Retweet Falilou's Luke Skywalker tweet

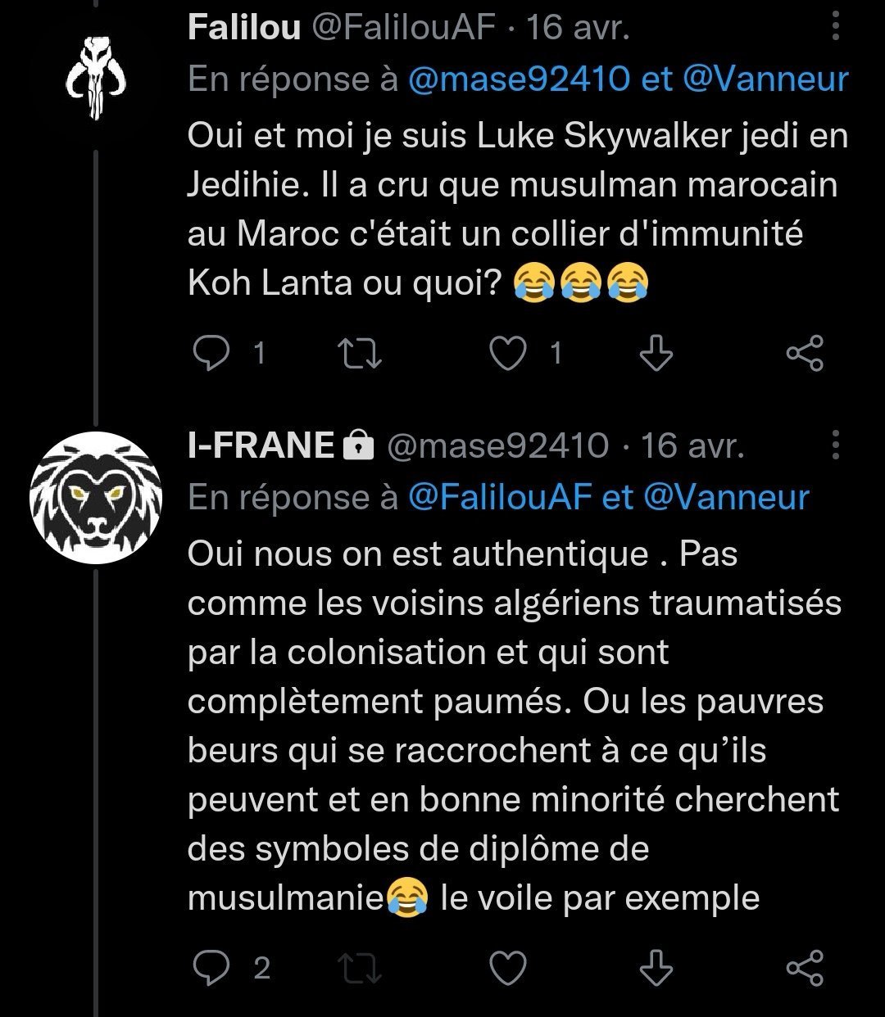[361, 353]
